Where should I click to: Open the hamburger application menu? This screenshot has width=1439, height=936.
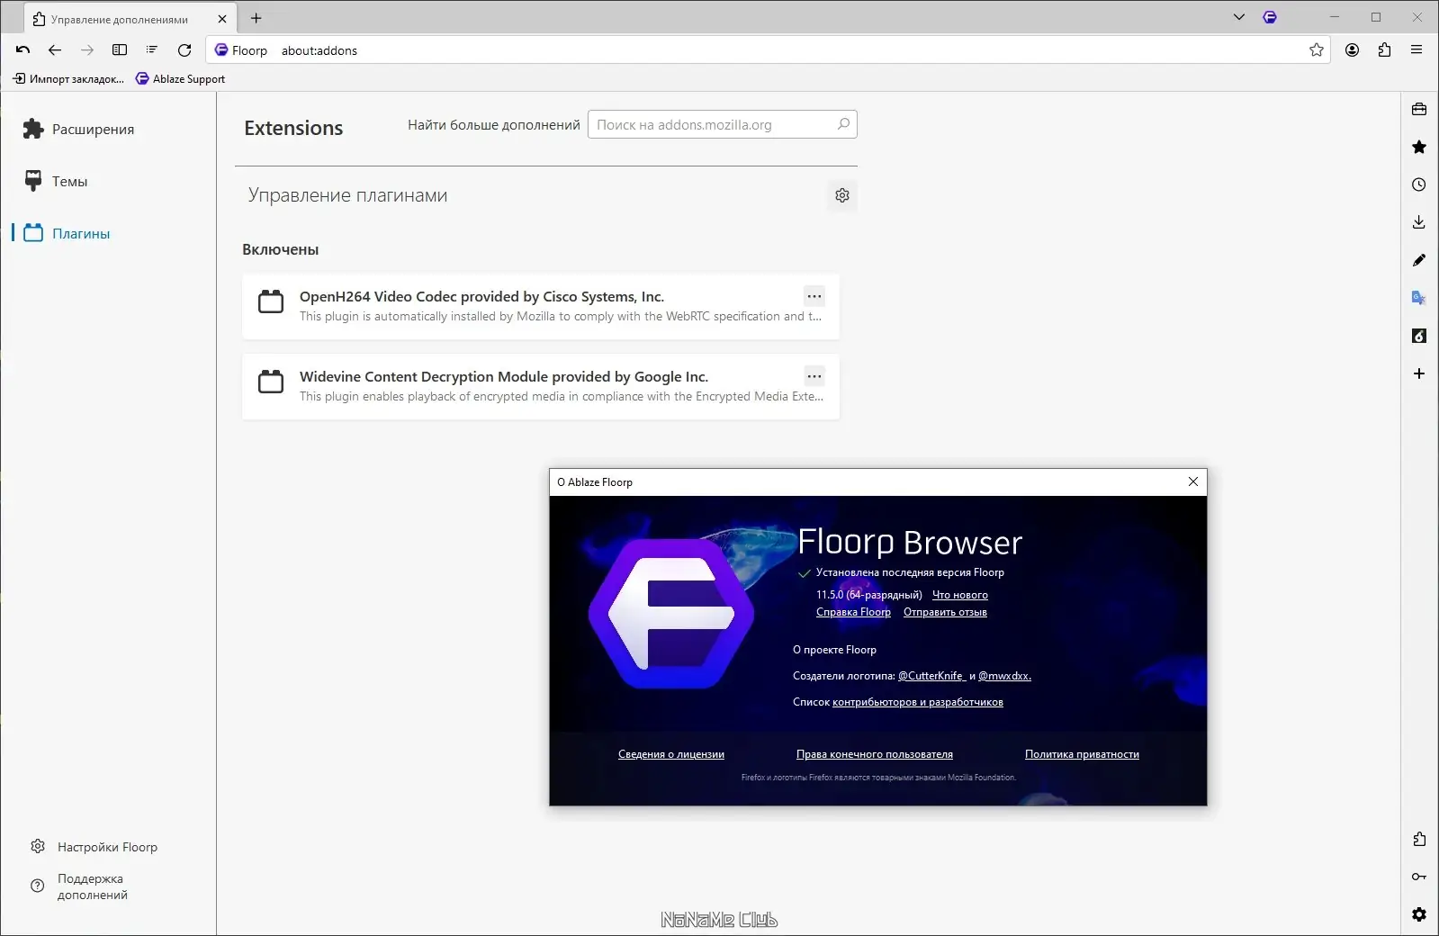click(1417, 50)
